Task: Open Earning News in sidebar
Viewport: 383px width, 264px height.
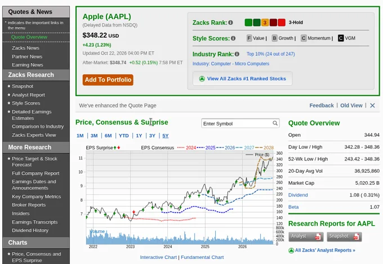Action: [x=28, y=65]
